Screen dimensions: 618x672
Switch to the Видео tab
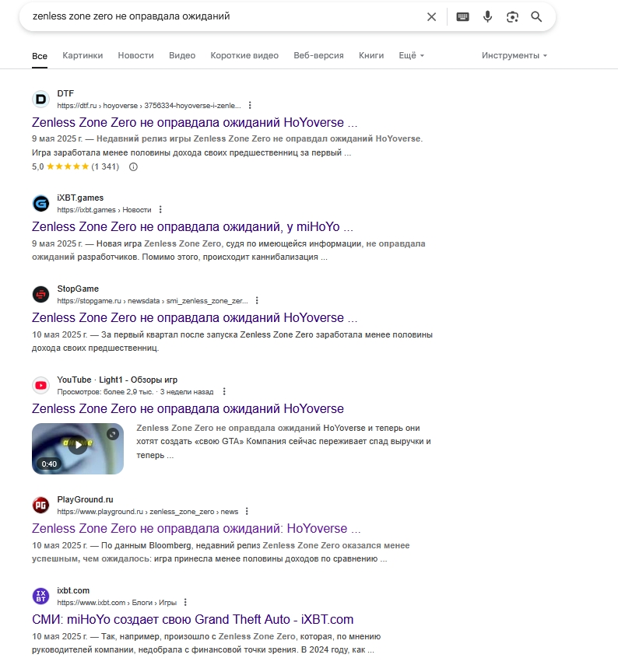point(182,56)
